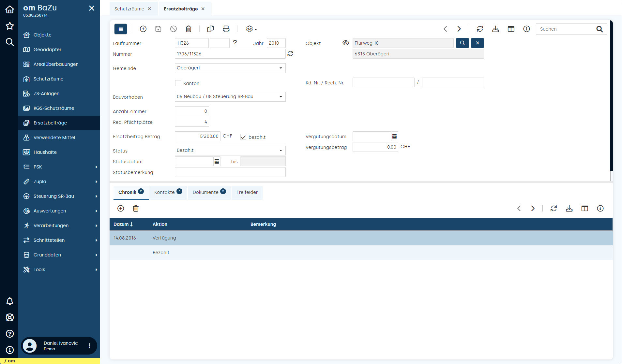
Task: Open the Dokumente tab
Action: pos(209,192)
